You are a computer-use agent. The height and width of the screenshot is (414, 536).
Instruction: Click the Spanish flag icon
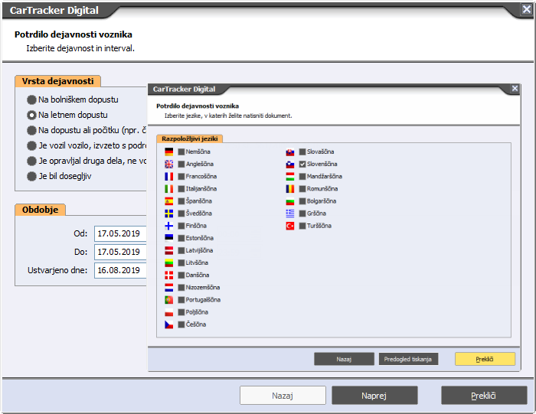[x=169, y=200]
